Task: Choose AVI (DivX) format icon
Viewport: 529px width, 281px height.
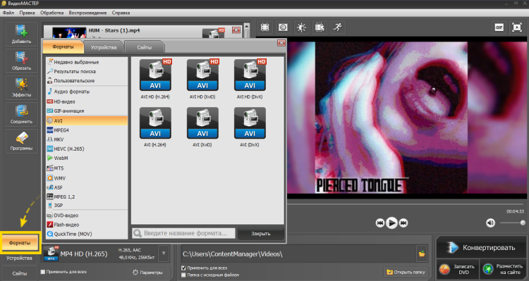Action: (x=250, y=123)
